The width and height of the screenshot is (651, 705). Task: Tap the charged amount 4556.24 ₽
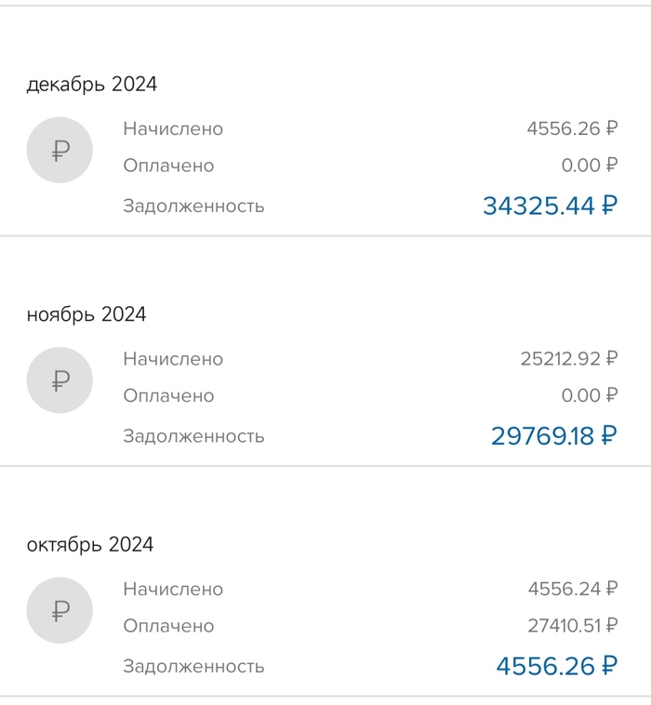point(572,589)
